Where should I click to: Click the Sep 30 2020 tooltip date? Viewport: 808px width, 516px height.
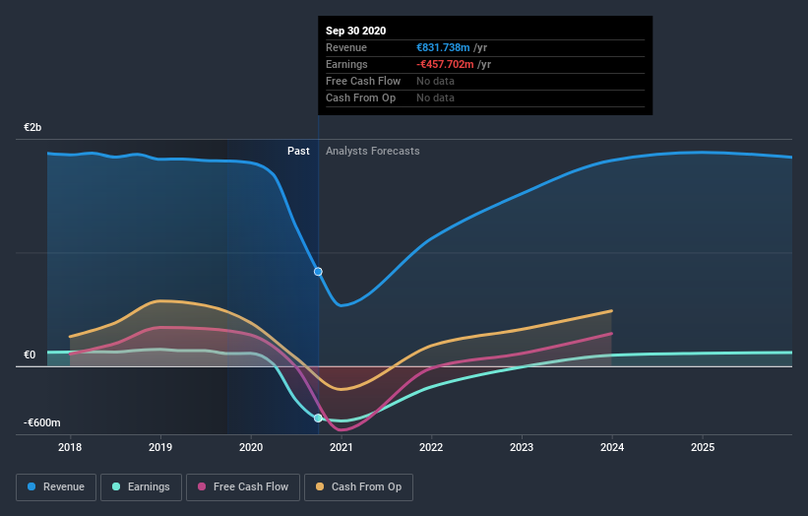click(x=355, y=31)
